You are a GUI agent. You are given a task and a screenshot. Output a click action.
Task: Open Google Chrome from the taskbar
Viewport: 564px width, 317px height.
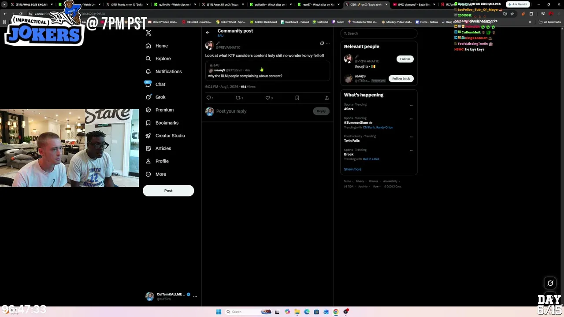pyautogui.click(x=336, y=312)
